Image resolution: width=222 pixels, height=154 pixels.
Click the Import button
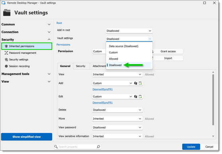click(168, 58)
